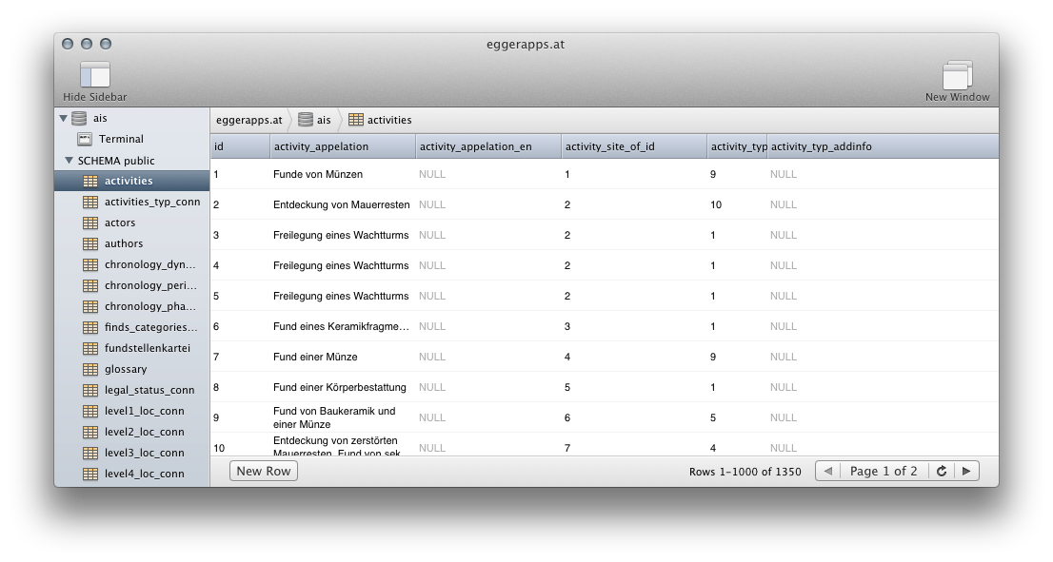Screen dimensions: 1053x562
Task: Click the eggerapps.at breadcrumb
Action: click(x=248, y=120)
